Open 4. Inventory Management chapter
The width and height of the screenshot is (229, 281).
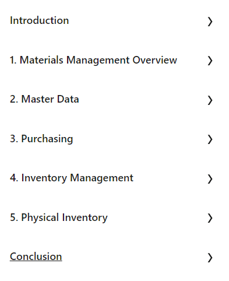click(72, 178)
